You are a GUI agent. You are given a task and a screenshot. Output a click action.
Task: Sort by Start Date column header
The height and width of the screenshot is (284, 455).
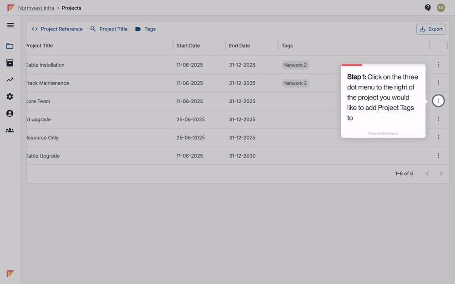[188, 45]
